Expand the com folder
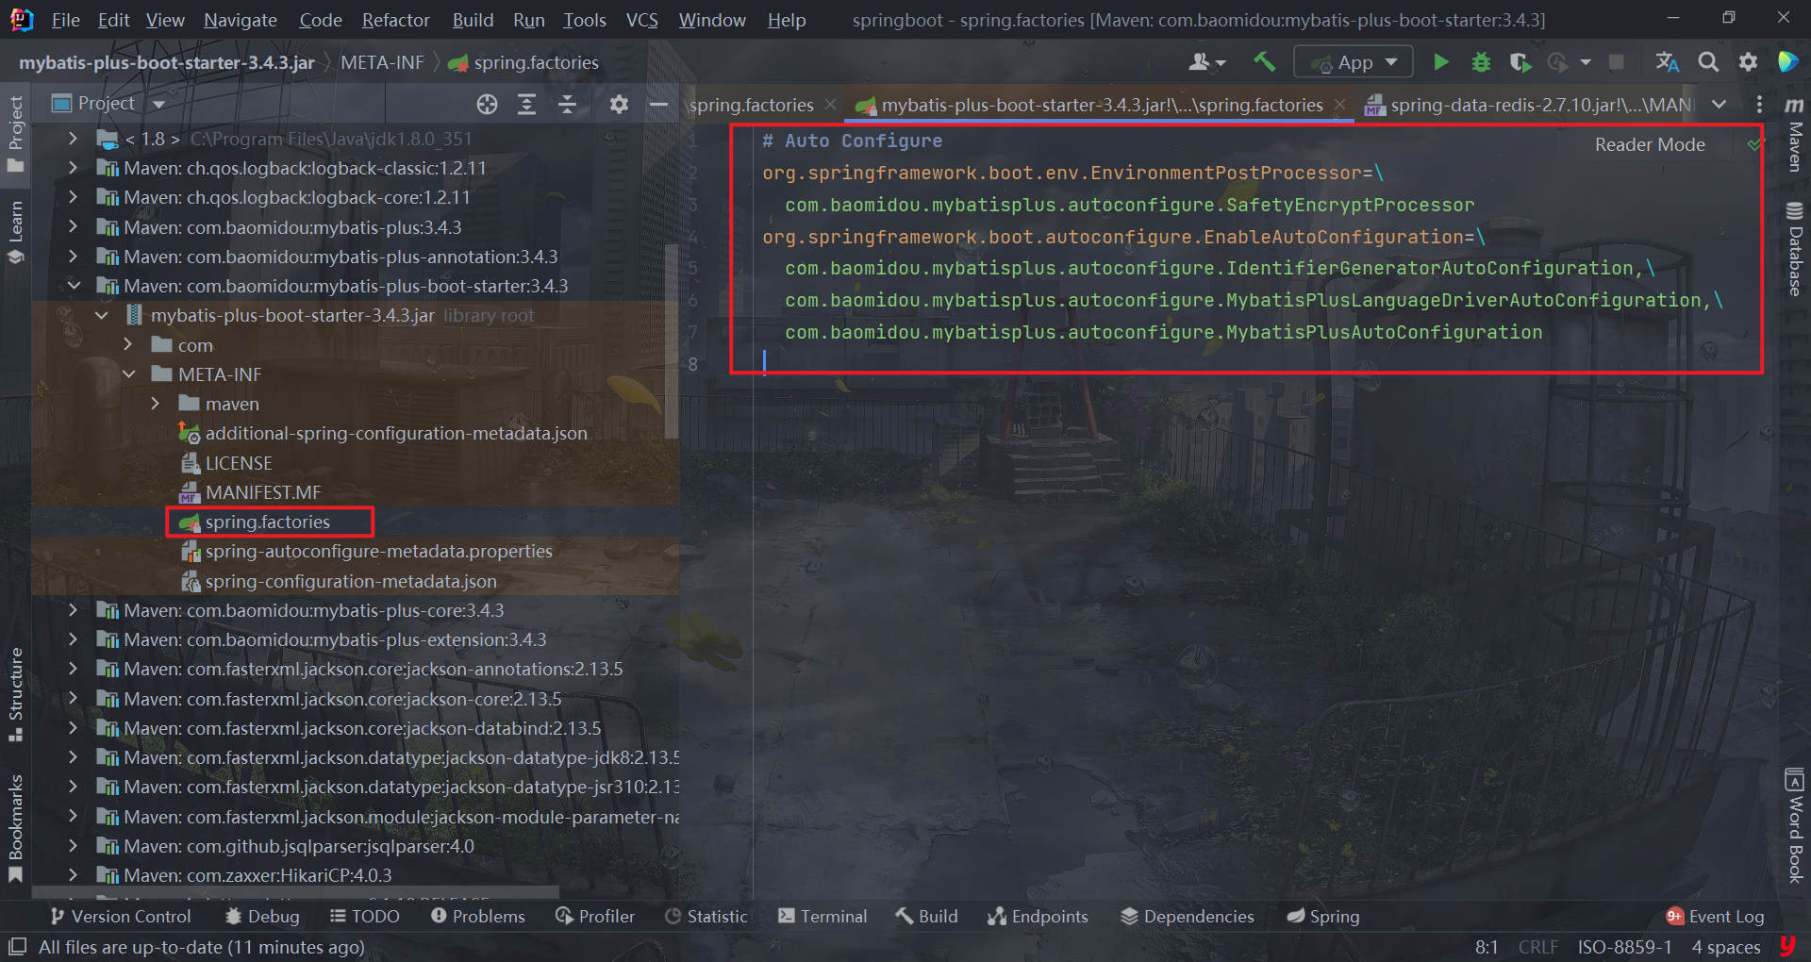The width and height of the screenshot is (1811, 962). tap(128, 345)
